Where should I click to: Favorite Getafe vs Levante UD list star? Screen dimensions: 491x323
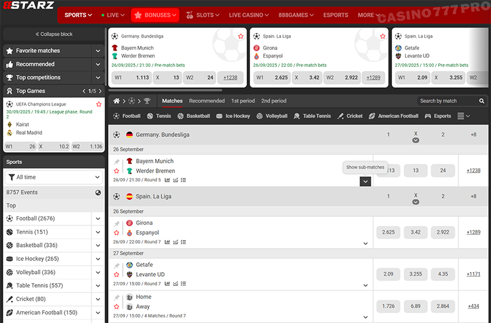[x=117, y=274]
